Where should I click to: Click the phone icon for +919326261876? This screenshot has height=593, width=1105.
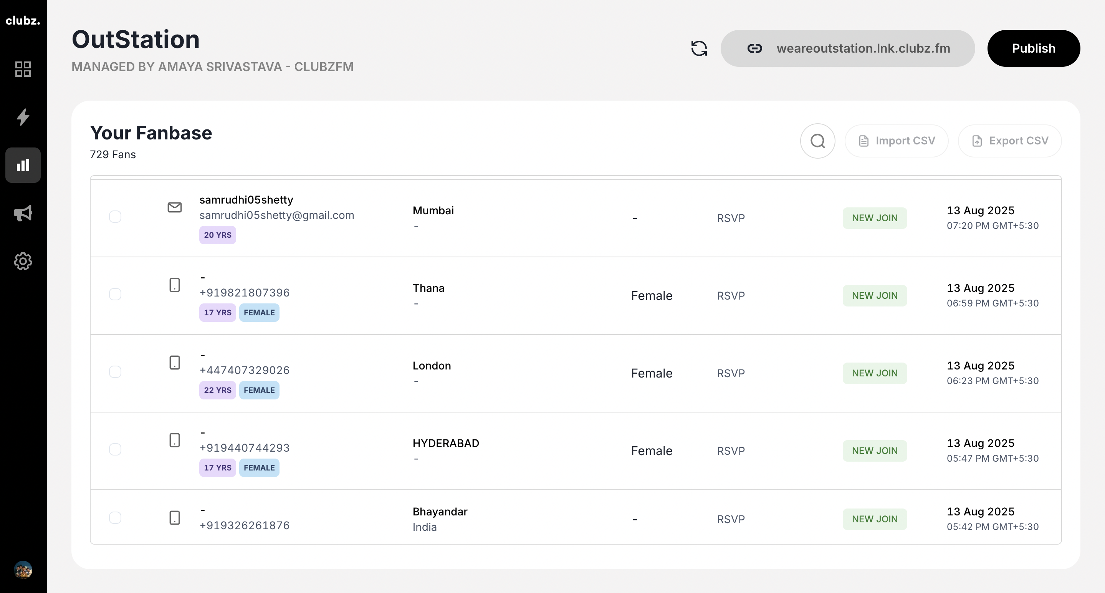[174, 517]
